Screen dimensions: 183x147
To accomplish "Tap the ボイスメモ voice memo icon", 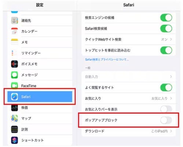I will click(x=14, y=64).
